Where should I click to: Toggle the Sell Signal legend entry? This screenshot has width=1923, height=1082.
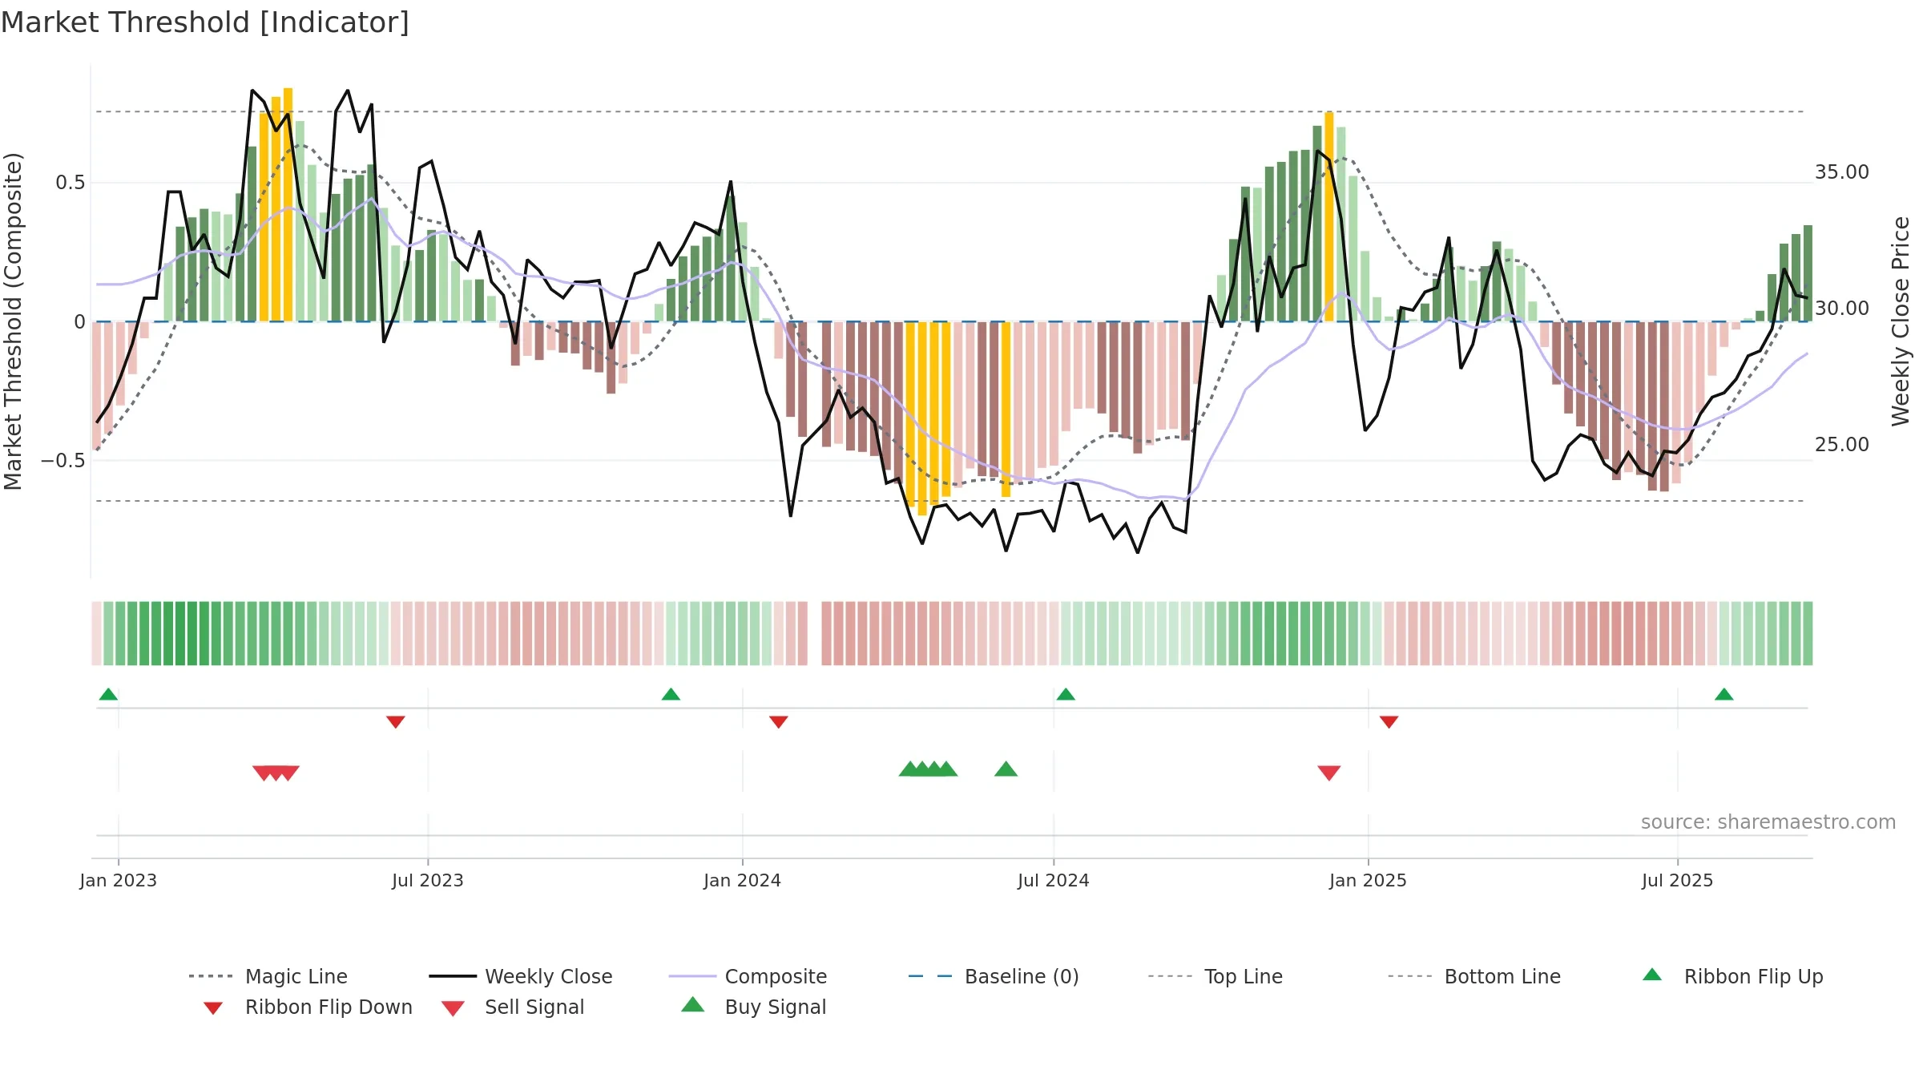(x=513, y=1007)
